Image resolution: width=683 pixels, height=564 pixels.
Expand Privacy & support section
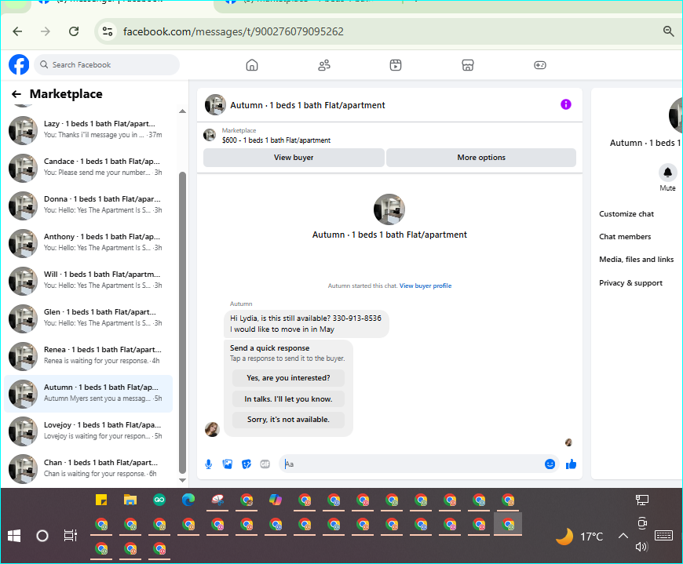tap(630, 283)
